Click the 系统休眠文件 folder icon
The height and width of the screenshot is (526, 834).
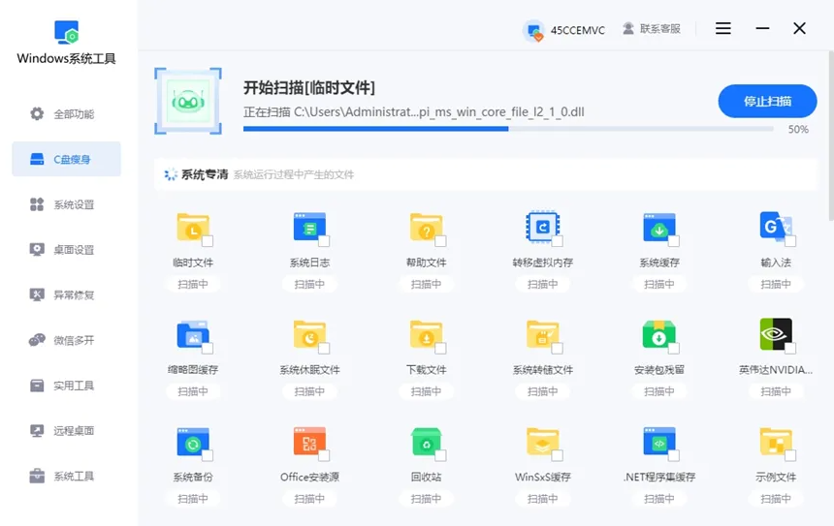pos(309,335)
